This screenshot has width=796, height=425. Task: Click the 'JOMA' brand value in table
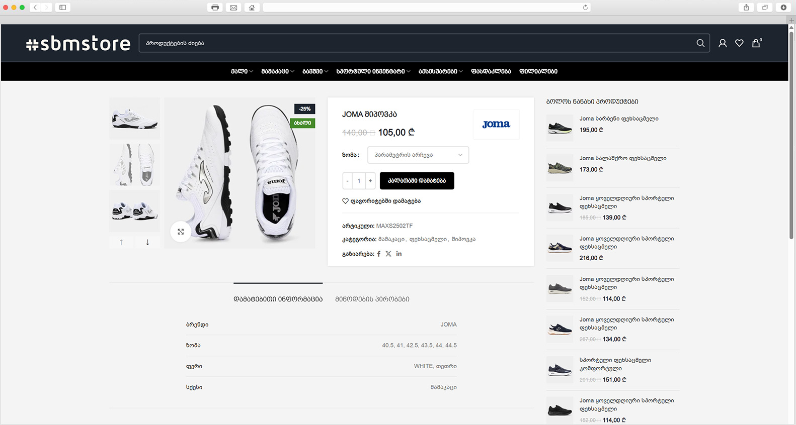(449, 325)
